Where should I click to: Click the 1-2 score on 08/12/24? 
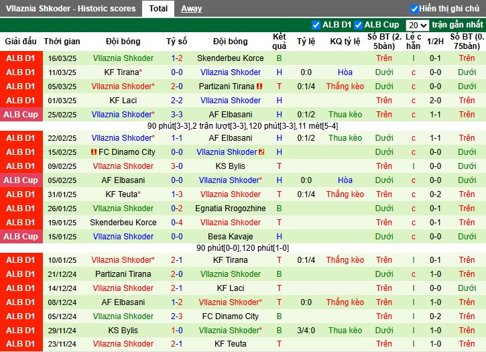tap(177, 302)
